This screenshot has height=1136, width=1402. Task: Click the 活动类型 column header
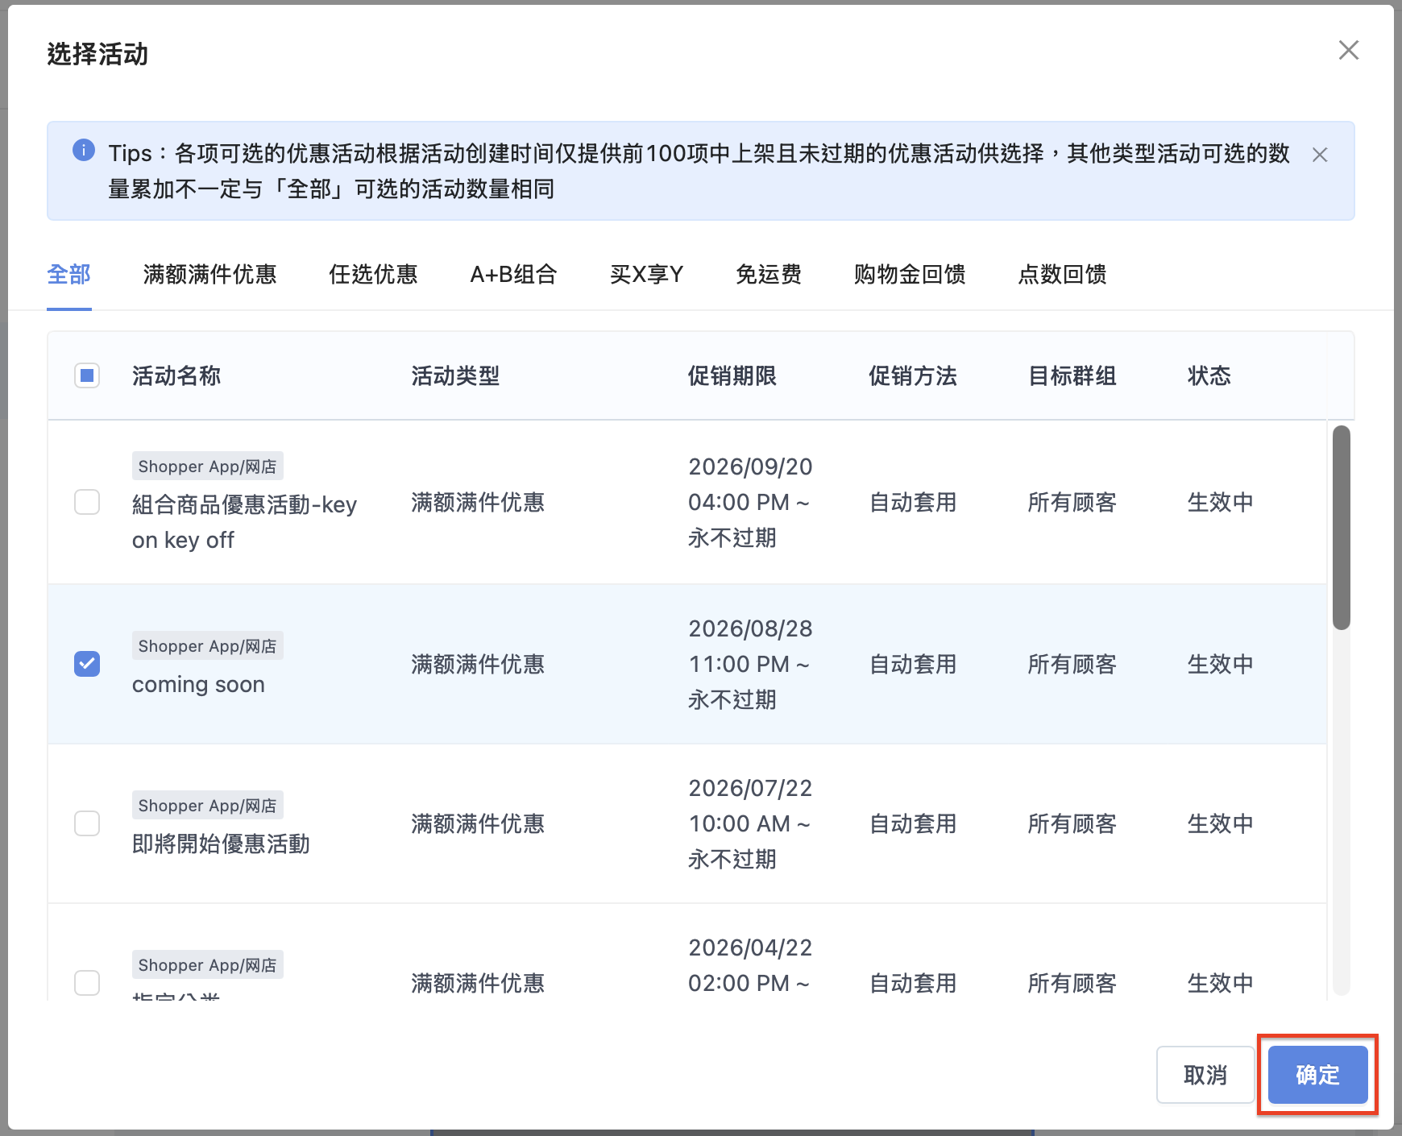pos(455,376)
